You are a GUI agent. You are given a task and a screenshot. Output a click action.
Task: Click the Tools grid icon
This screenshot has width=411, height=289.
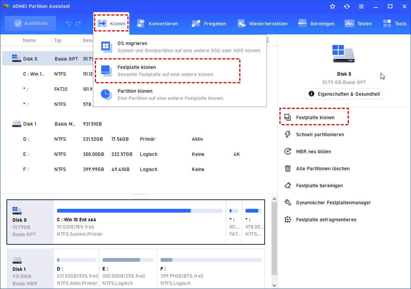[x=387, y=23]
